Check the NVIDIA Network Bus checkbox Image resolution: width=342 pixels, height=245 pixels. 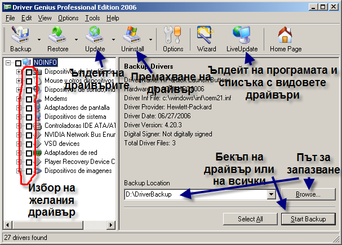[29, 135]
